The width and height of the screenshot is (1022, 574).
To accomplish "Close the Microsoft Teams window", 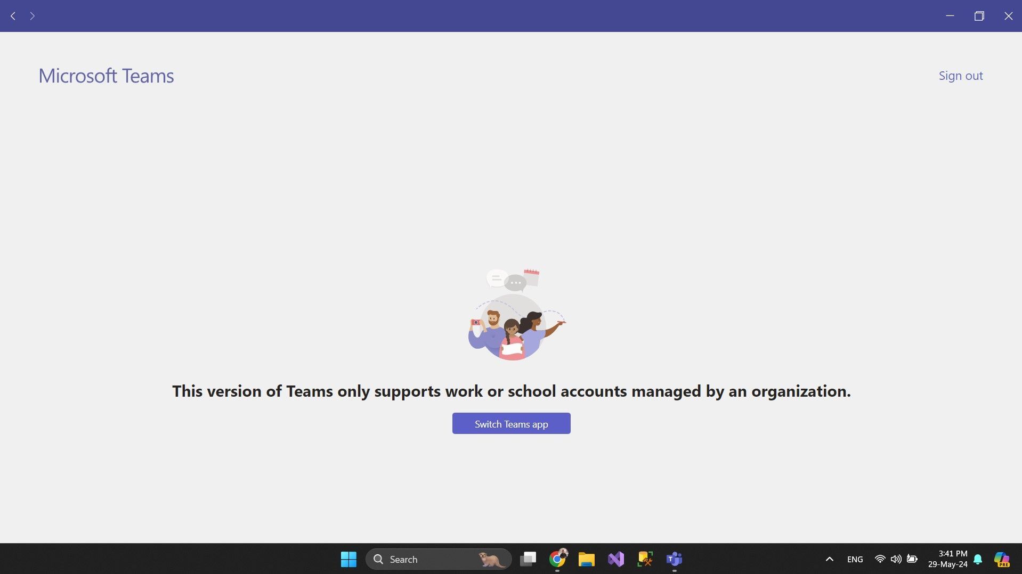I will 1008,16.
